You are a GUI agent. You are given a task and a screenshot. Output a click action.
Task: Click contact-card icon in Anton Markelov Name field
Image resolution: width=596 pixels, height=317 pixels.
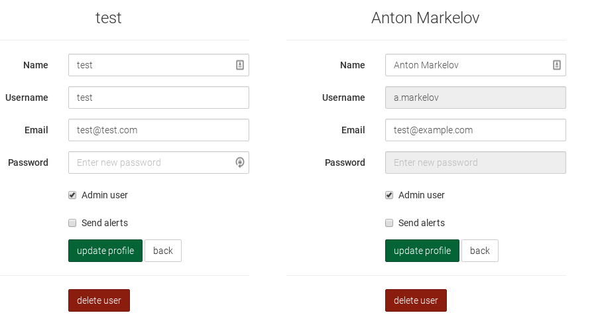pyautogui.click(x=557, y=65)
